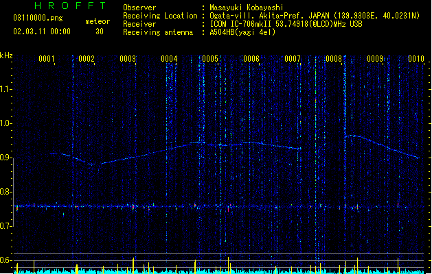The image size is (432, 274).
Task: Click the meteor label
Action: 98,21
